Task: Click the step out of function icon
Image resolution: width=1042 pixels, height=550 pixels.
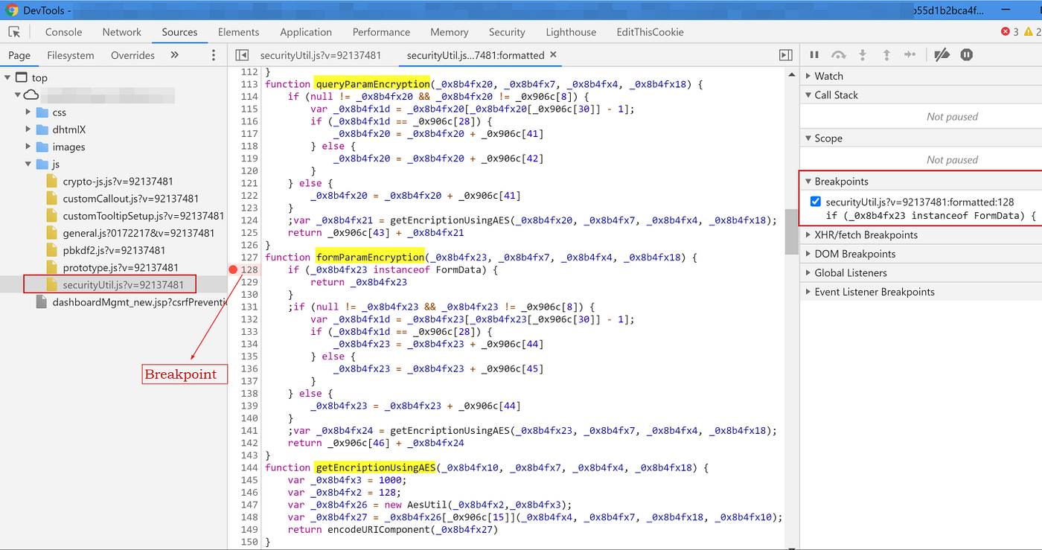Action: 886,55
